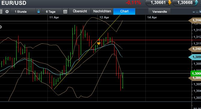Open the 6 Tage time range dropdown
This screenshot has height=109, width=201.
[52, 11]
